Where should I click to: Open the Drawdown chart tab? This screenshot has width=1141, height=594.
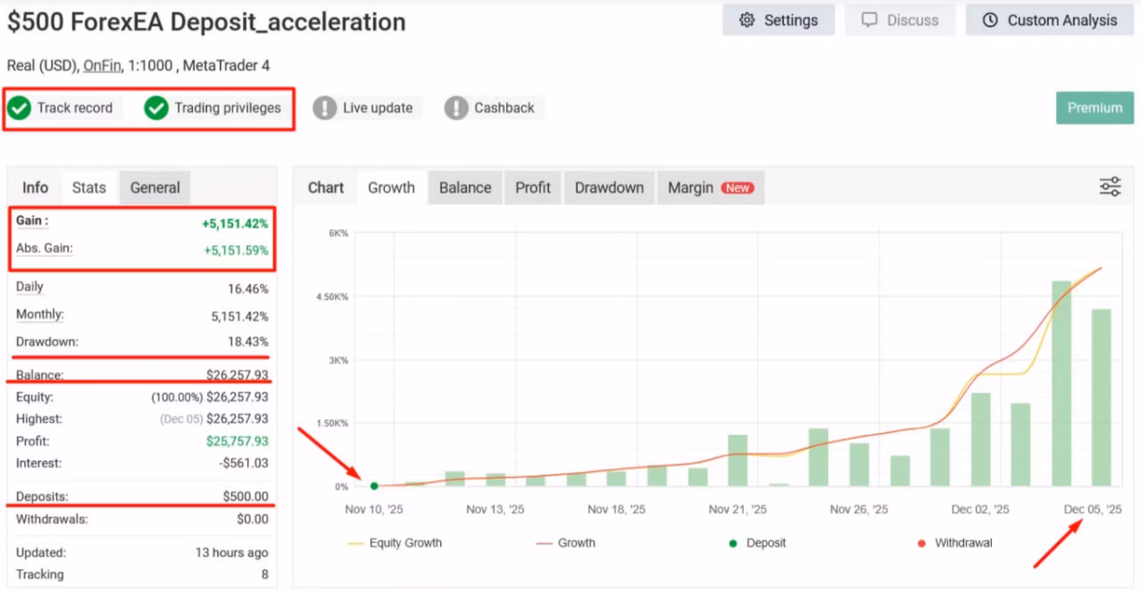click(608, 188)
